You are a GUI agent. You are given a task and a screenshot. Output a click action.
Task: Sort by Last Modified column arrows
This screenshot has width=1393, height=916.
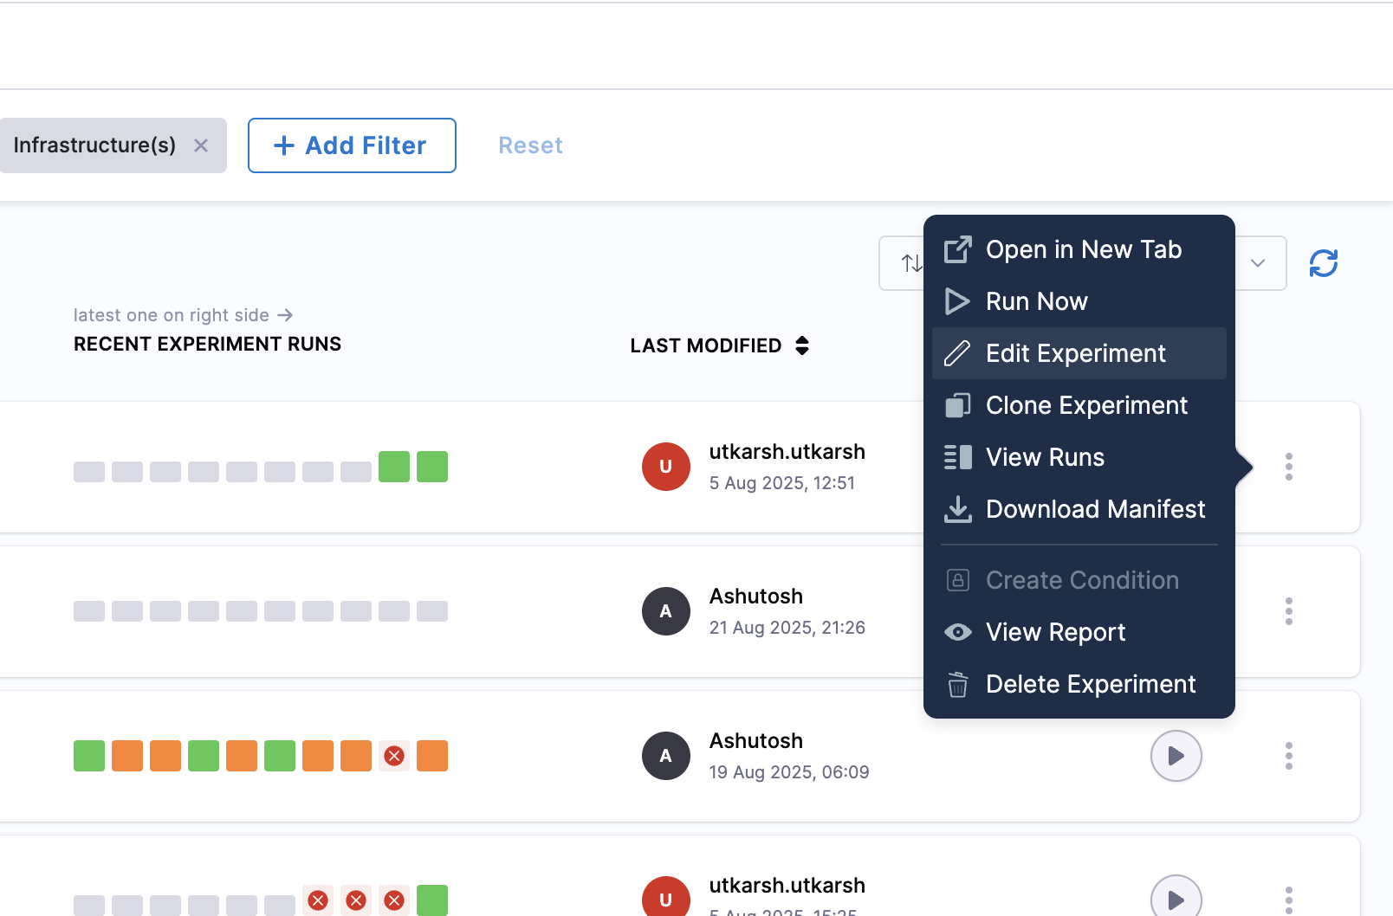tap(802, 345)
